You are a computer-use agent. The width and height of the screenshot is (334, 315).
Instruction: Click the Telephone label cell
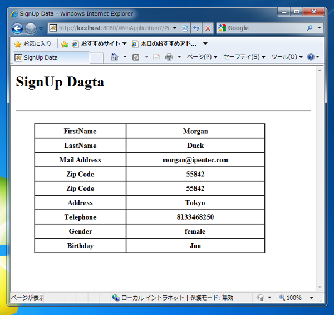pos(80,217)
